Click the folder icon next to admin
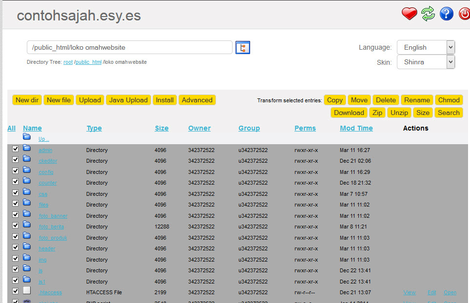 click(27, 148)
